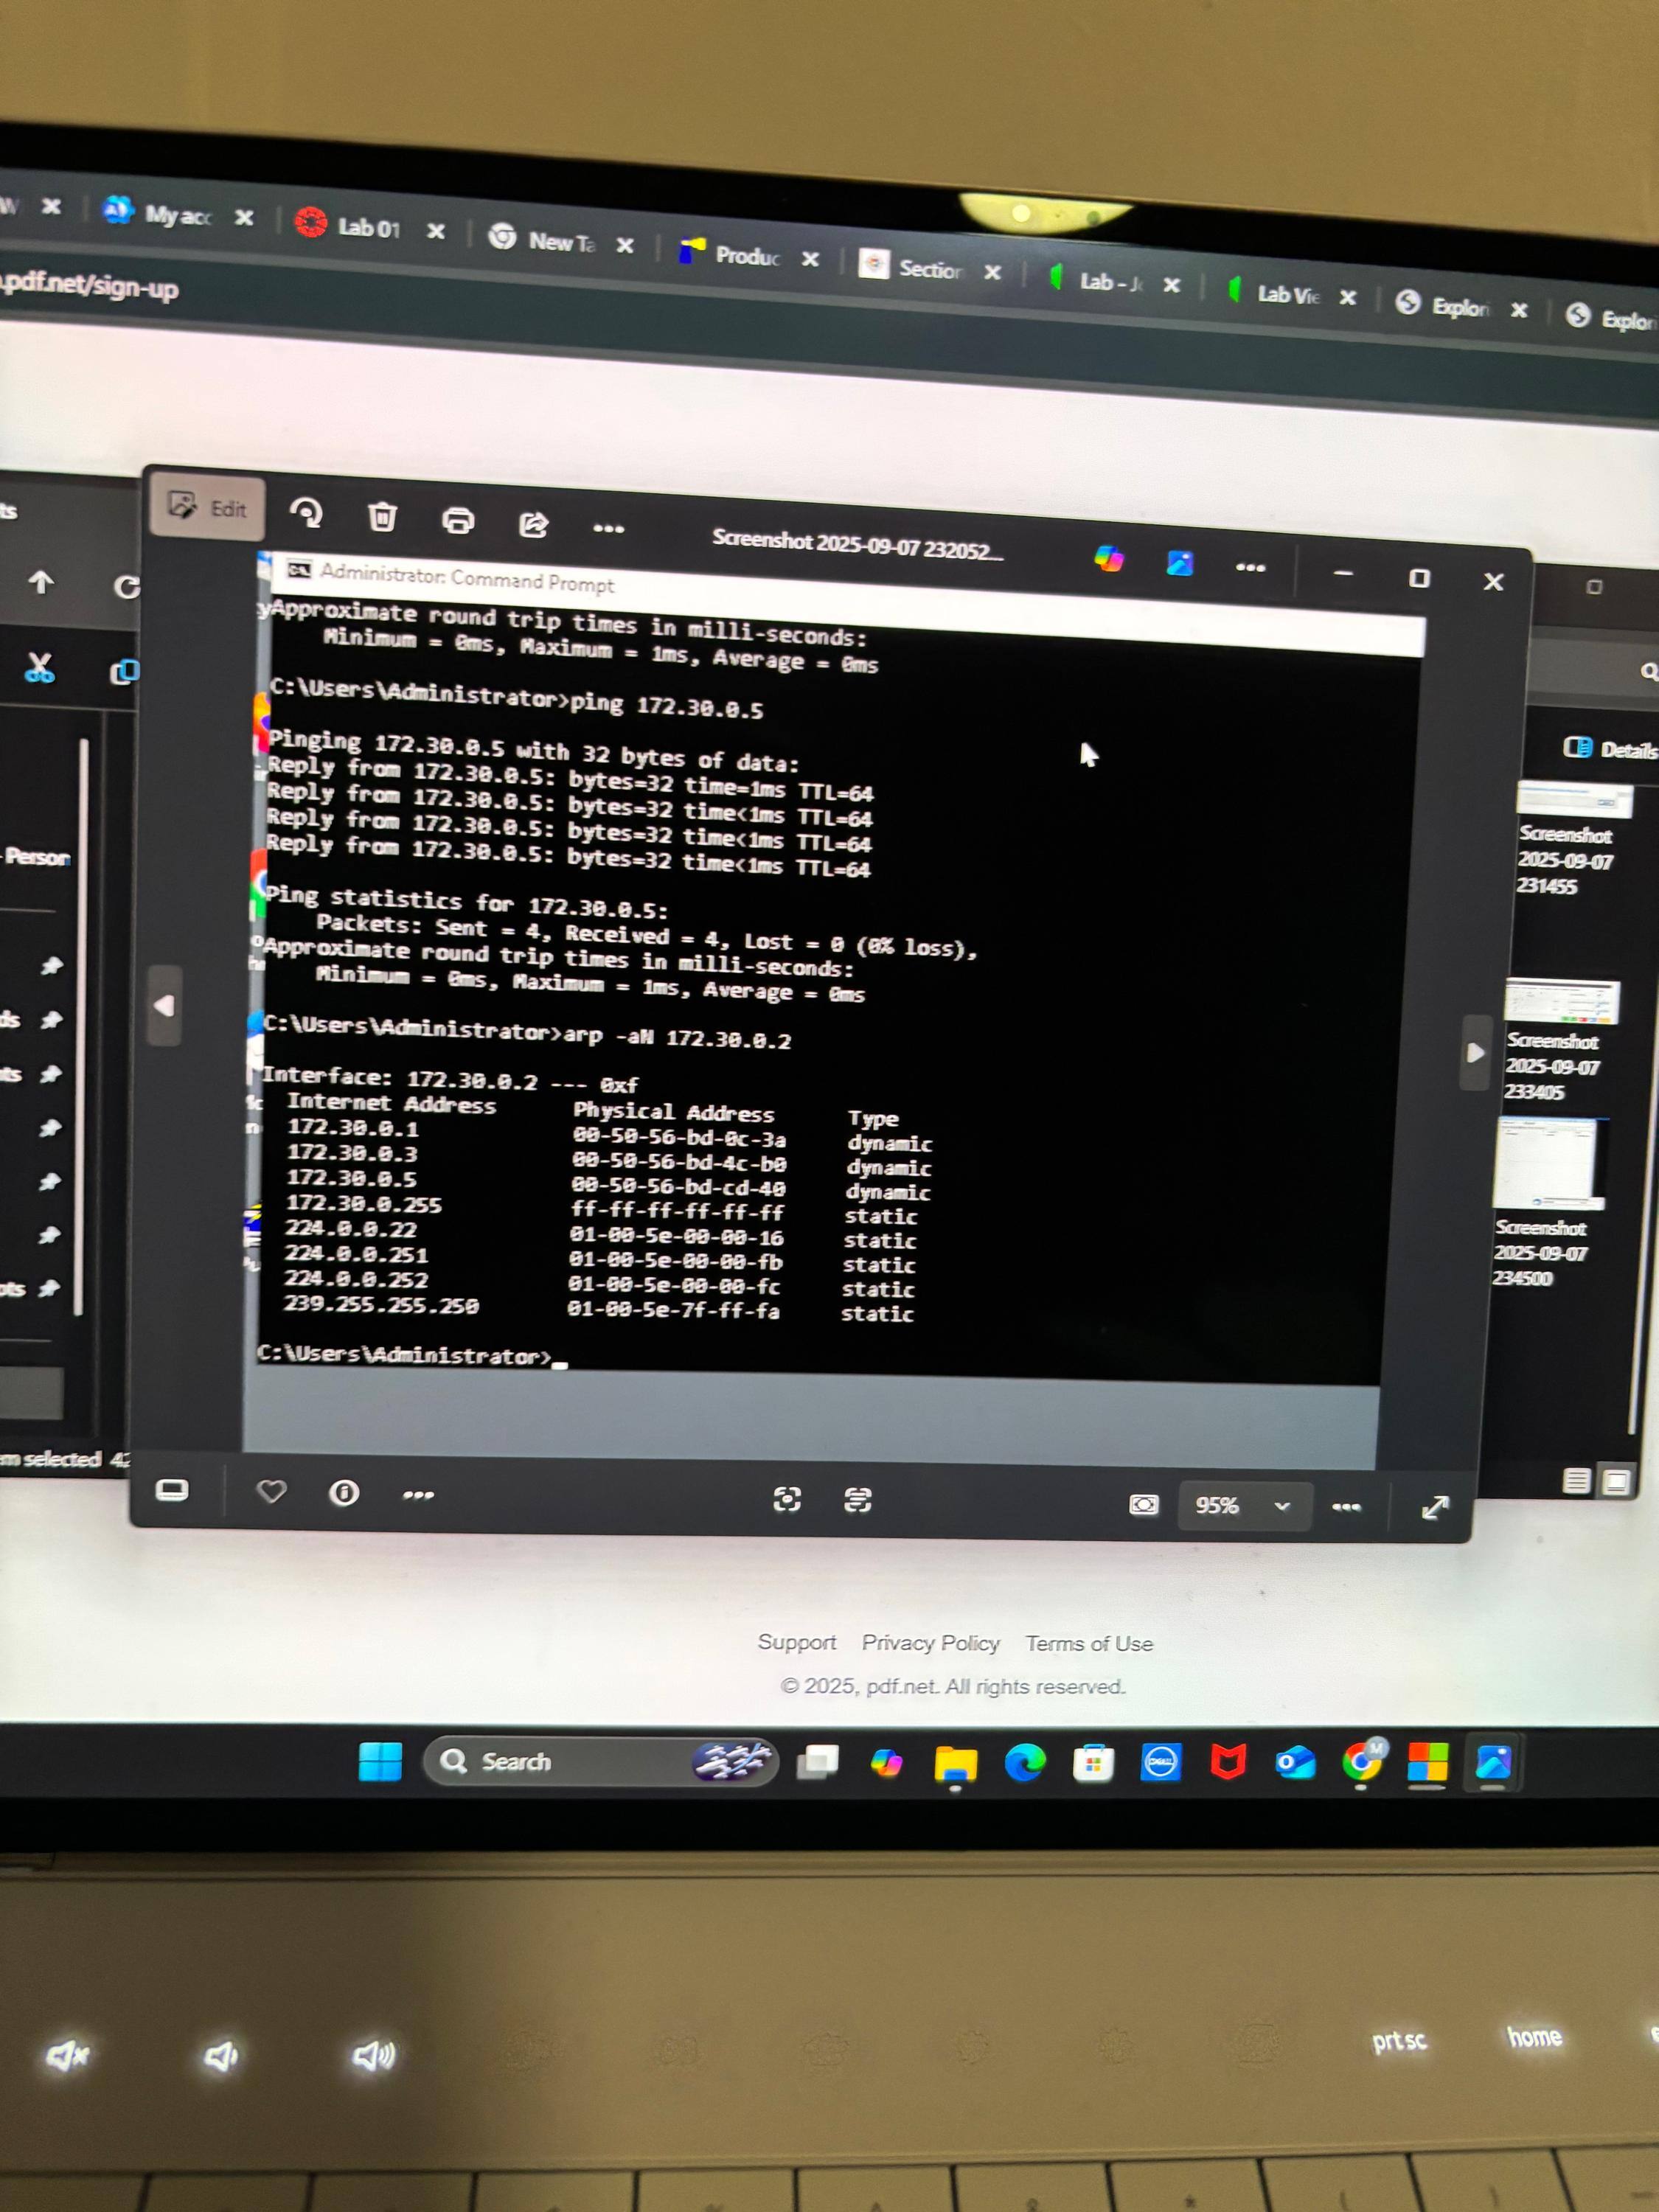
Task: Toggle the filmstrip view icon
Action: coord(172,1490)
